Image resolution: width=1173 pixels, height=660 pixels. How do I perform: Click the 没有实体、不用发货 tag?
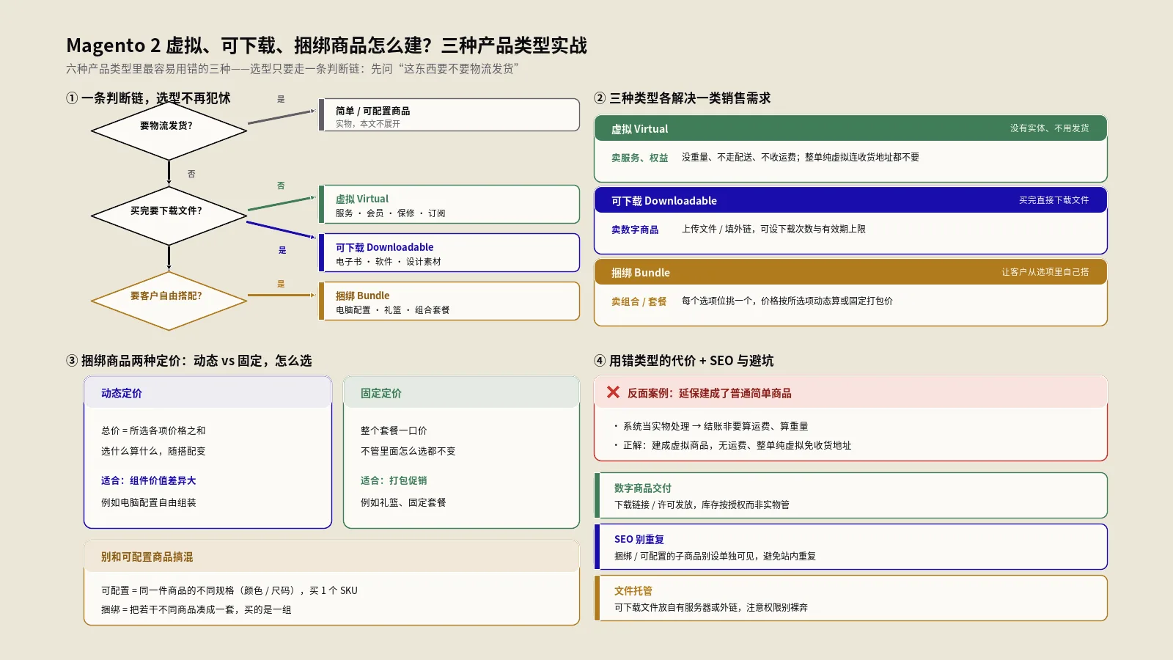1049,128
